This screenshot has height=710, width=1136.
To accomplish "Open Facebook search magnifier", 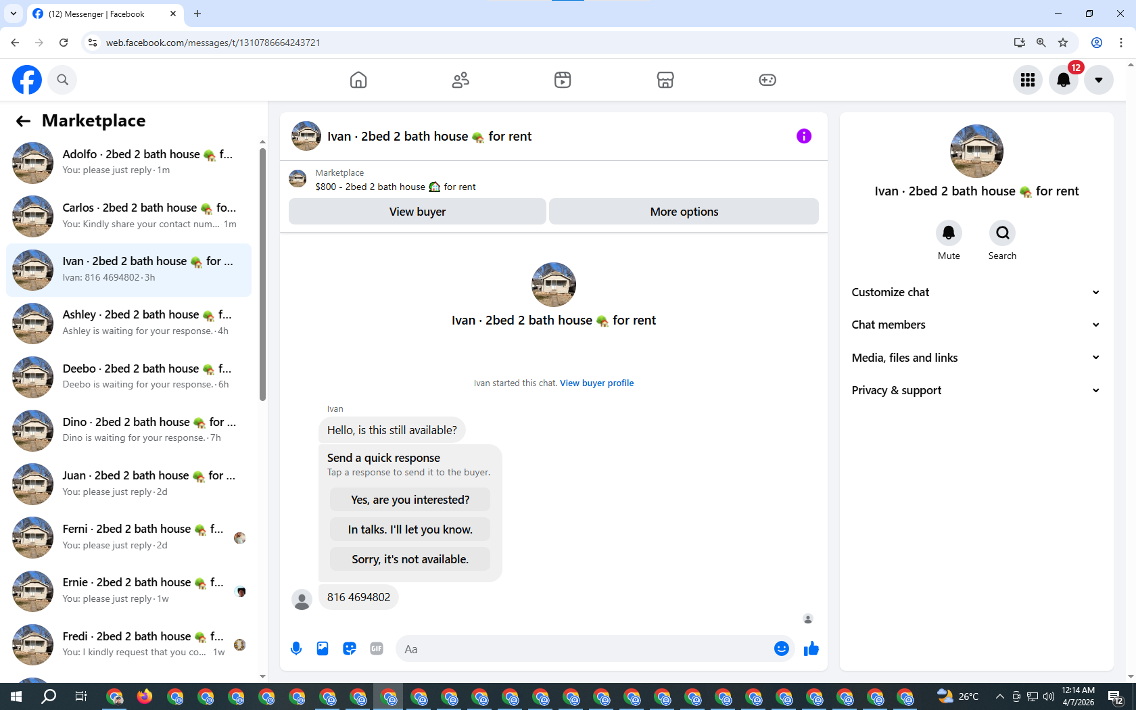I will (62, 80).
